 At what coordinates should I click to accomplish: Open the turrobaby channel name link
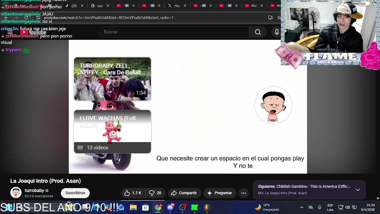tap(34, 191)
